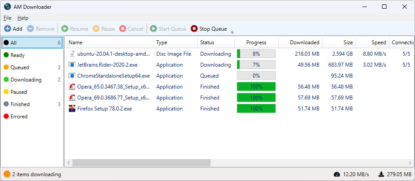Image resolution: width=415 pixels, height=181 pixels.
Task: Click the Add download plus icon
Action: point(7,28)
